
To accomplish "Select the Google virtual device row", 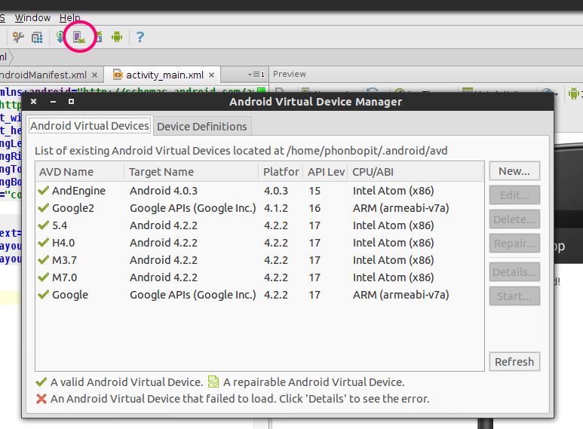I will pos(259,295).
